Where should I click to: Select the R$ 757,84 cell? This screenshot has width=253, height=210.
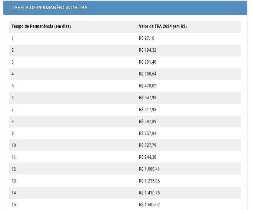[x=147, y=133]
